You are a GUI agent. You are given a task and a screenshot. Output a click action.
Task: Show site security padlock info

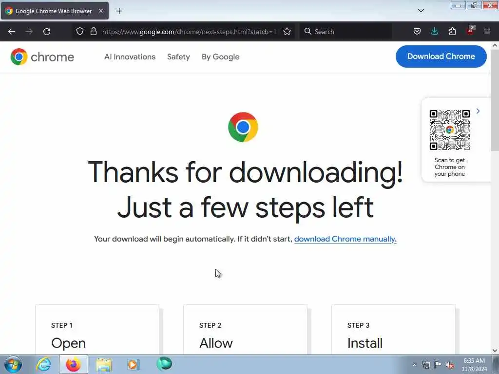(x=93, y=32)
